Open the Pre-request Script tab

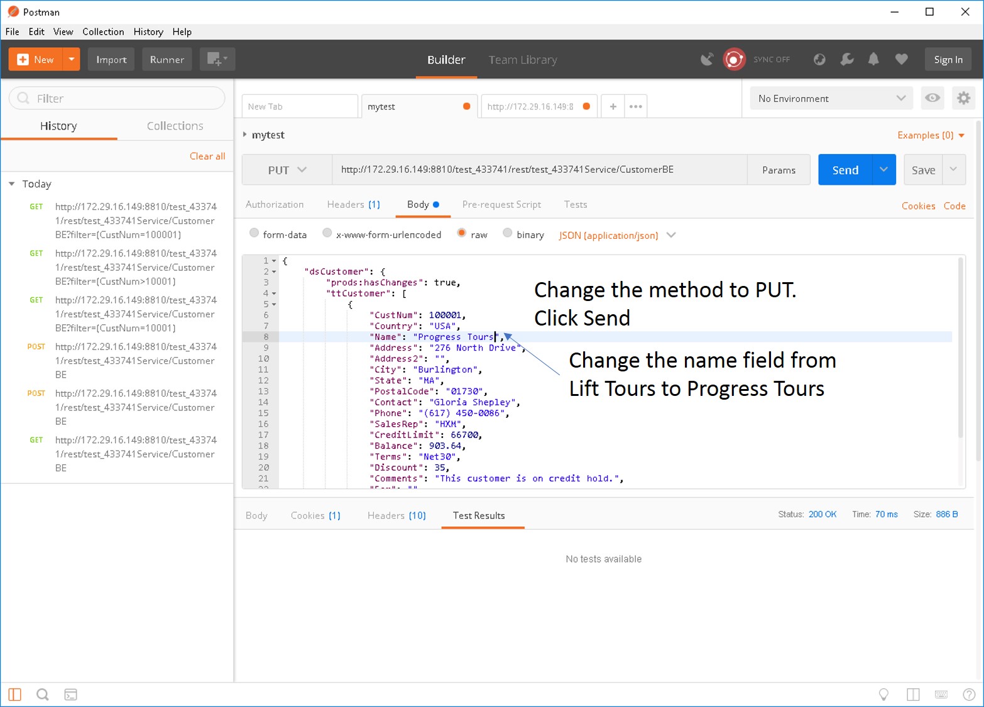tap(501, 204)
